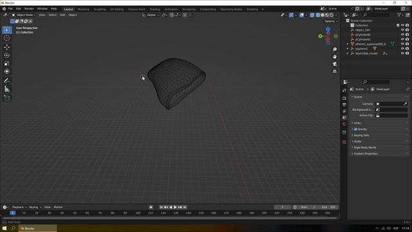Screen dimensions: 412x232
Task: Click the camera eyedropper icon
Action: pos(405,104)
